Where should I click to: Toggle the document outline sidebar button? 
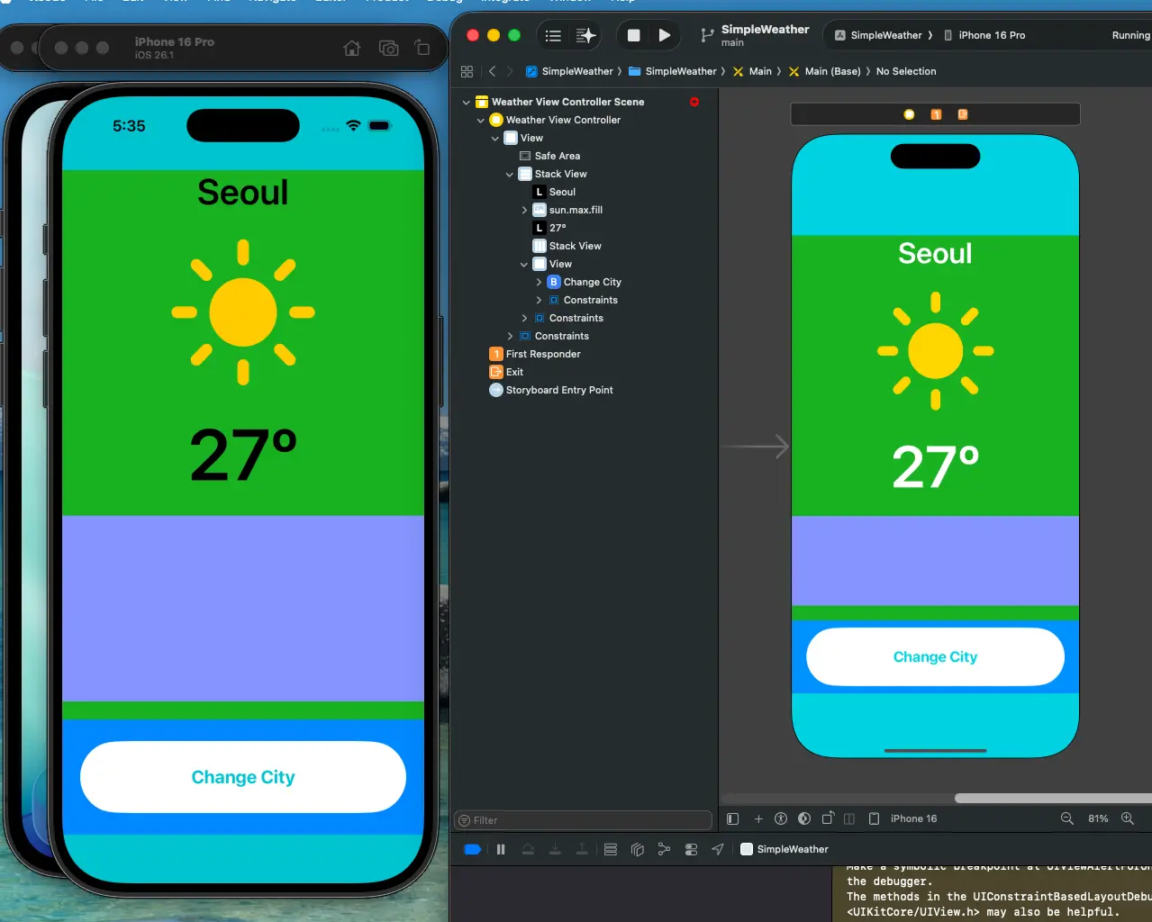[x=732, y=818]
